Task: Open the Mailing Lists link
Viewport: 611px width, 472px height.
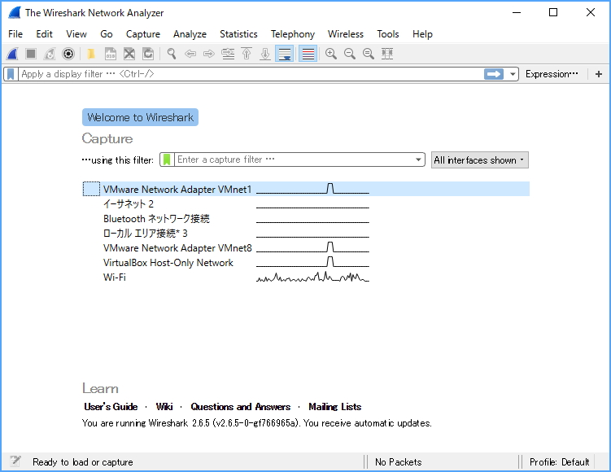Action: [334, 407]
